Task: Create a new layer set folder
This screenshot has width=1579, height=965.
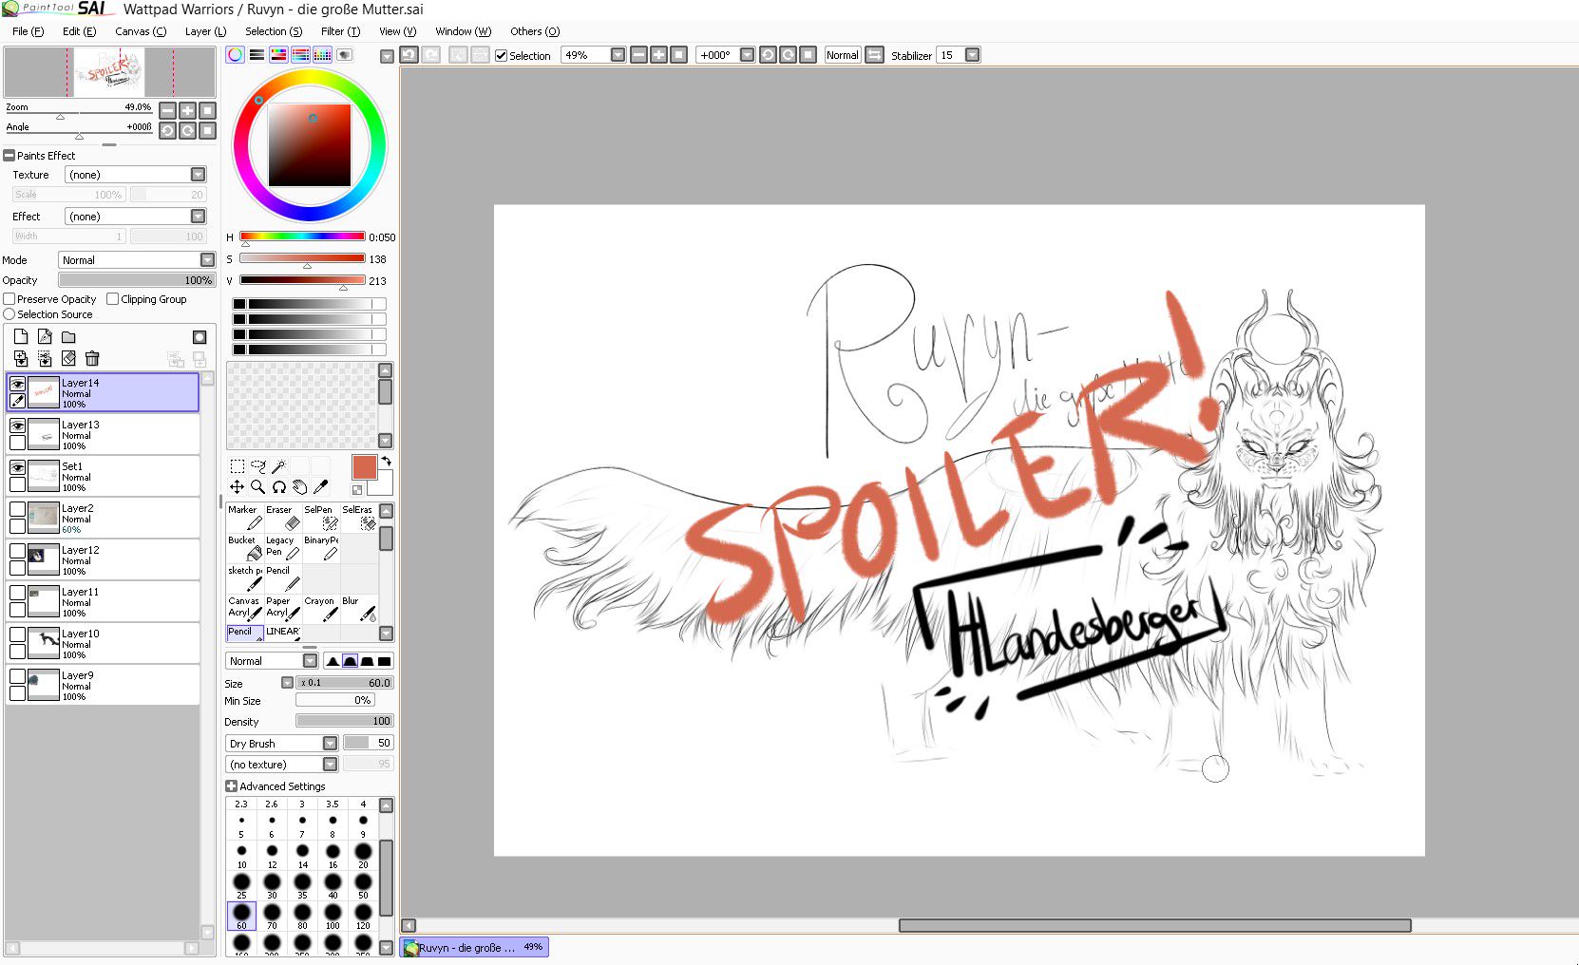Action: [x=68, y=337]
